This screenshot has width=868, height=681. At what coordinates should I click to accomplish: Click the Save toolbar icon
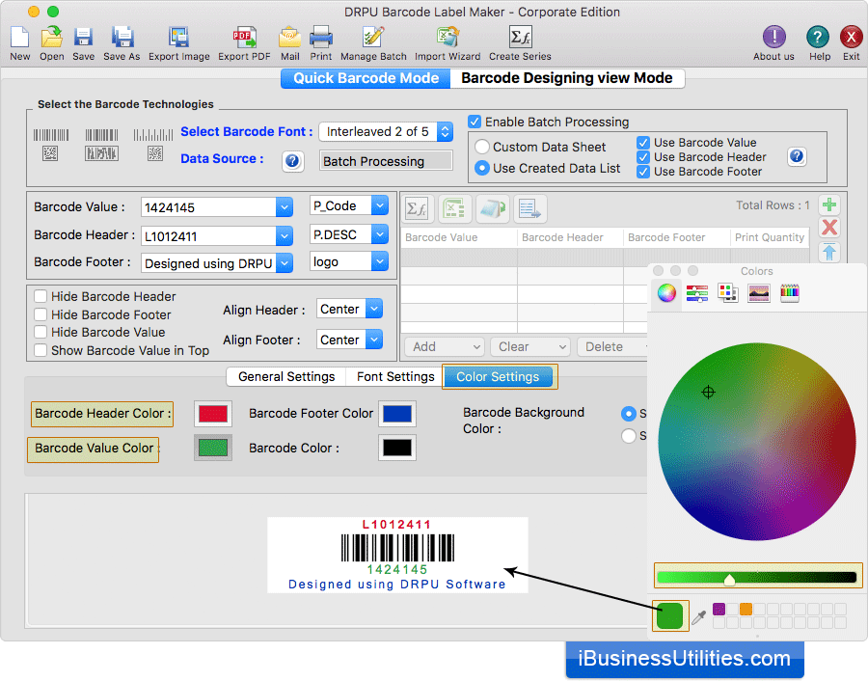pyautogui.click(x=83, y=38)
